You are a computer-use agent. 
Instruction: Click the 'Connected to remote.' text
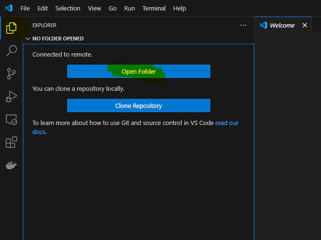coord(62,55)
